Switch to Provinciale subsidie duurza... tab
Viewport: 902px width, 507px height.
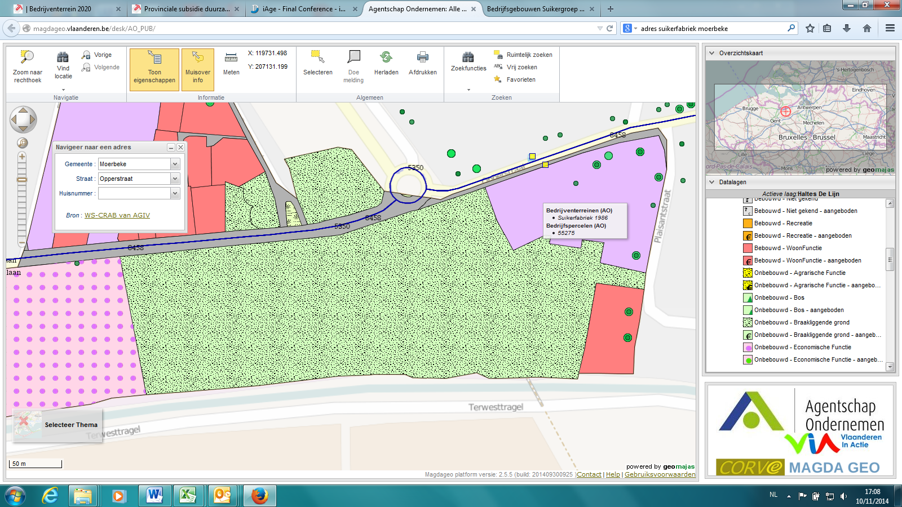pyautogui.click(x=185, y=9)
